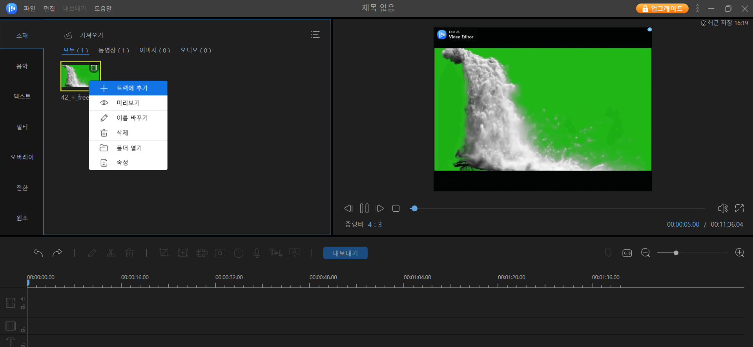
Task: Mute the first video track
Action: (23, 299)
